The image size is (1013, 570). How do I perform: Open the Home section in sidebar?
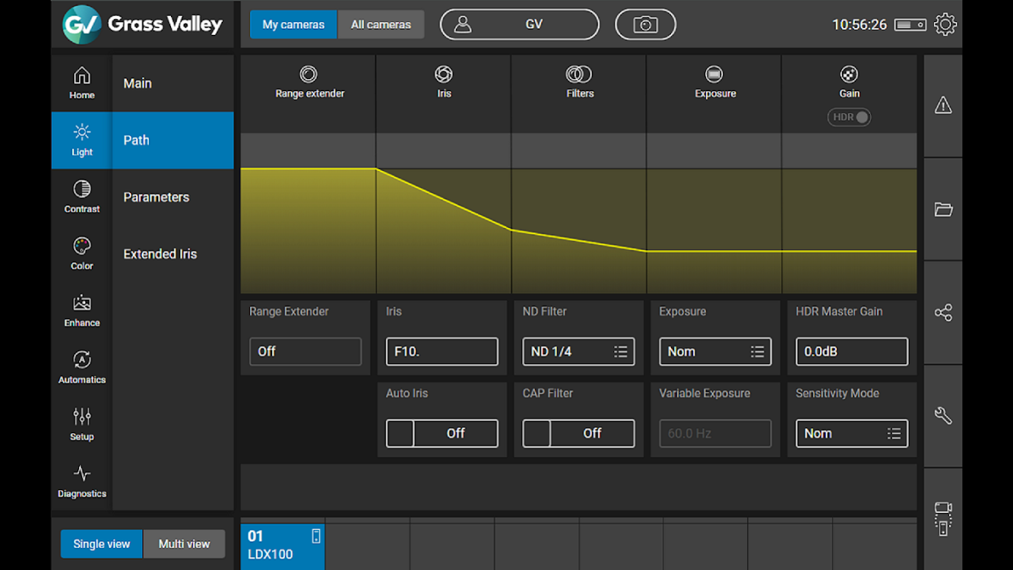82,83
